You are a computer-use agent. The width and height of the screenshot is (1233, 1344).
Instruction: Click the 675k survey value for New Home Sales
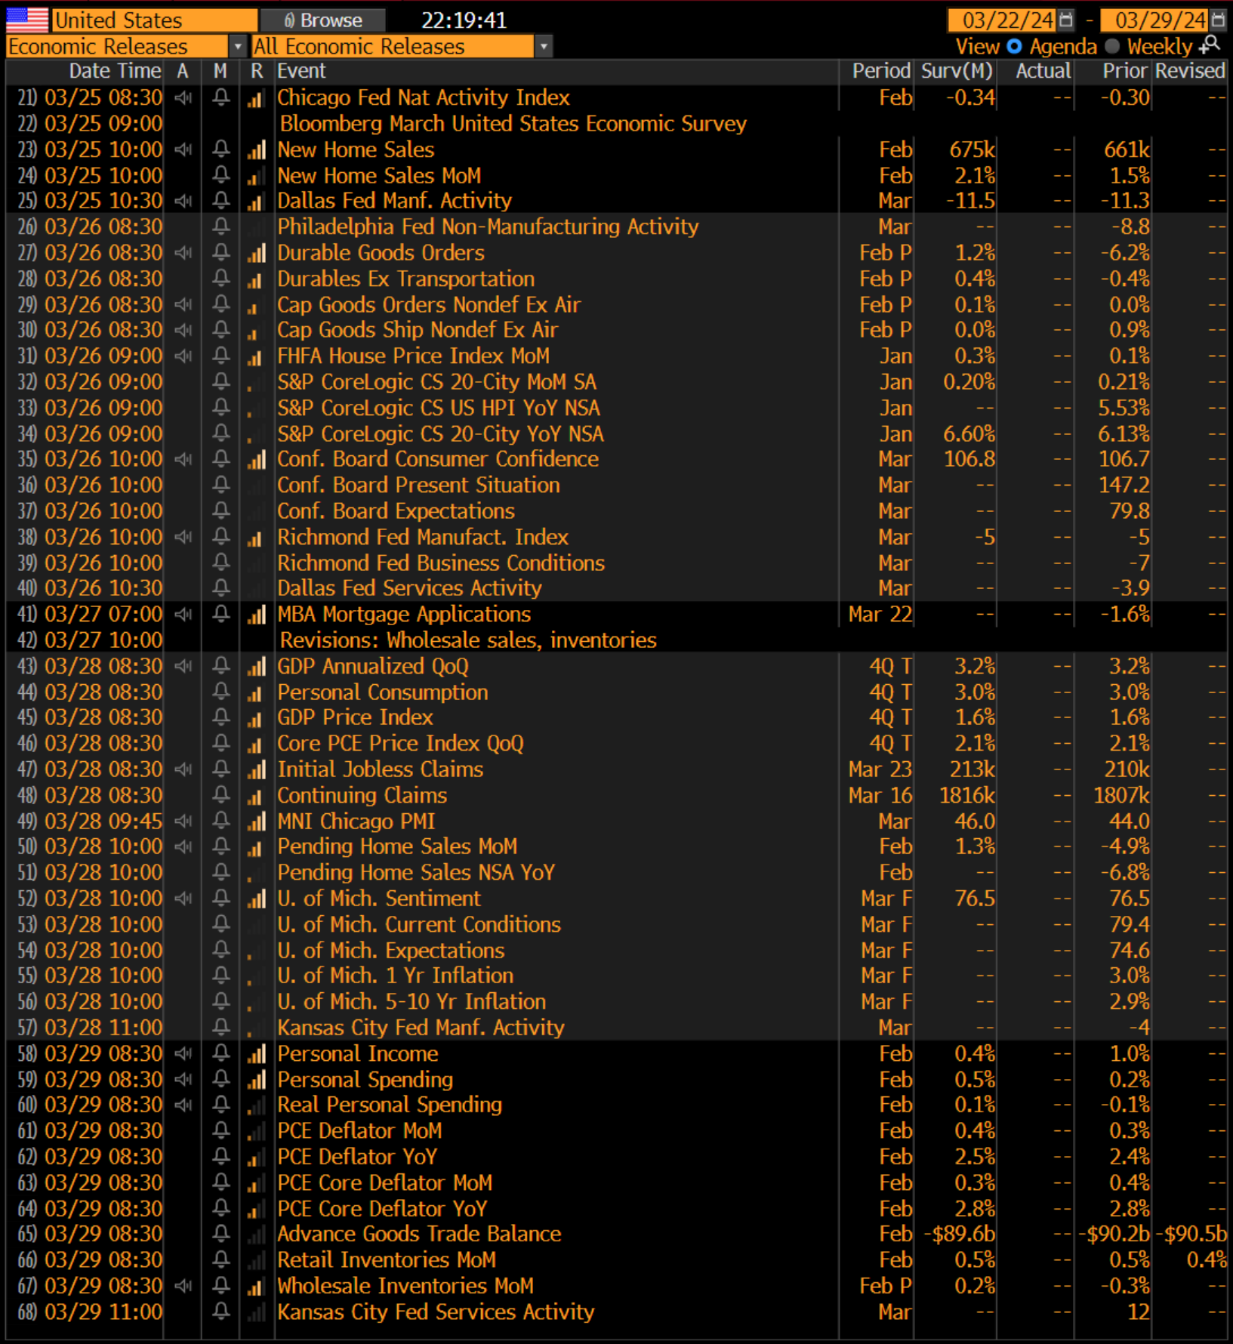972,150
